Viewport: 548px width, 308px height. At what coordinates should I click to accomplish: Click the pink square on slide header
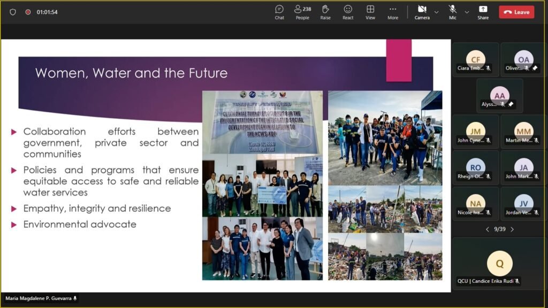[x=399, y=60]
